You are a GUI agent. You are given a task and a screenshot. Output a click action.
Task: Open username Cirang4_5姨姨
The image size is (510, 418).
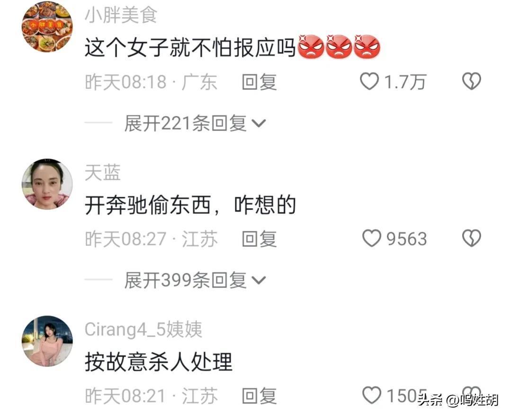143,329
